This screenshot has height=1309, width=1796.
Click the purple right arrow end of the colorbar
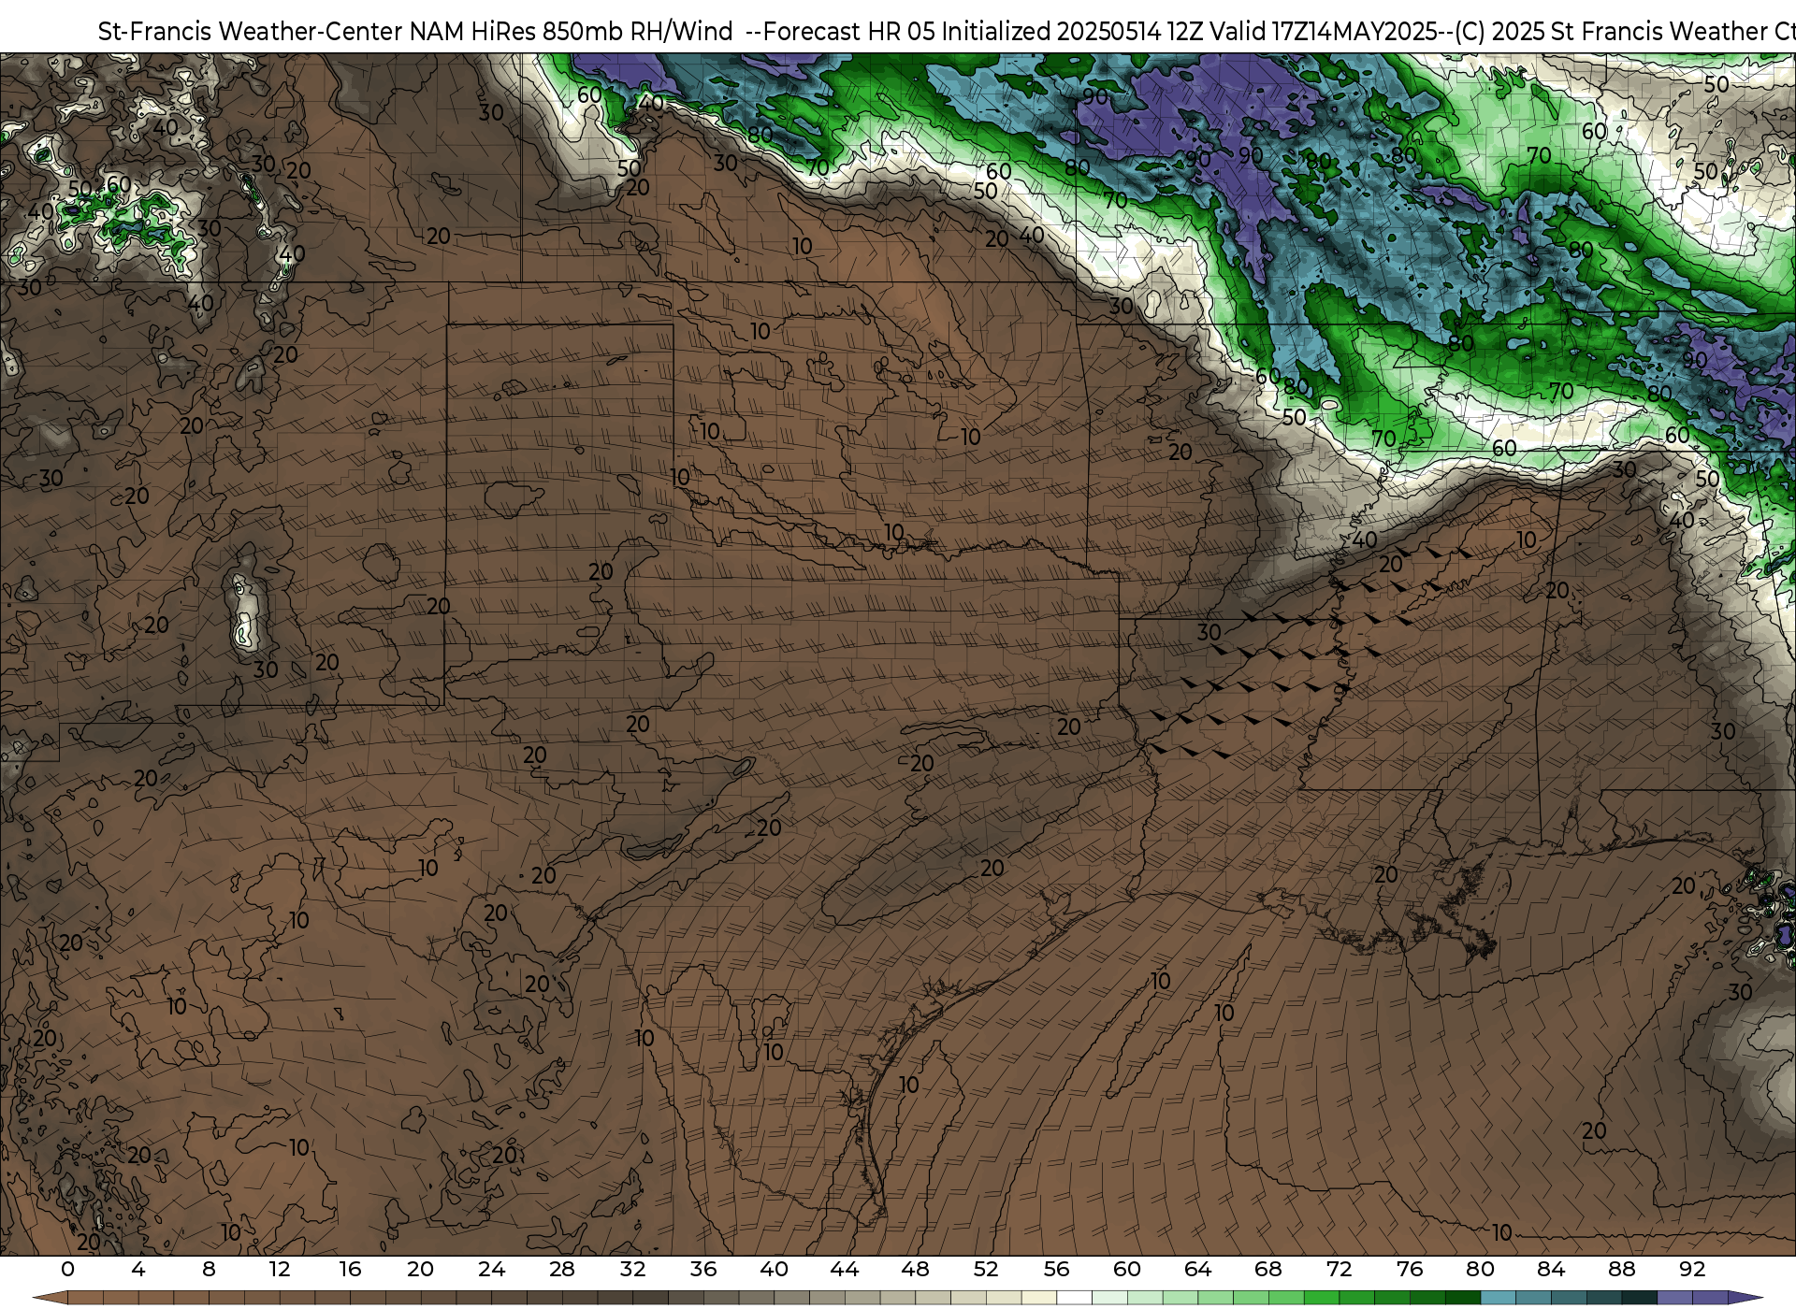point(1745,1299)
